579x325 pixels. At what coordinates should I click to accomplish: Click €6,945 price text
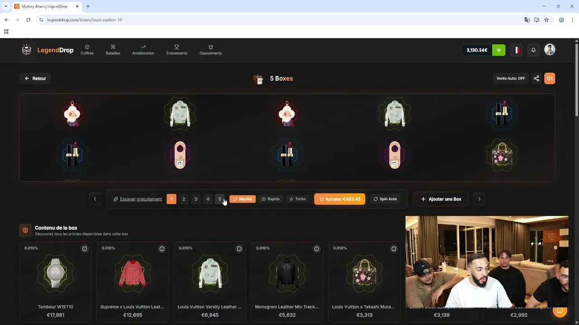tap(210, 315)
